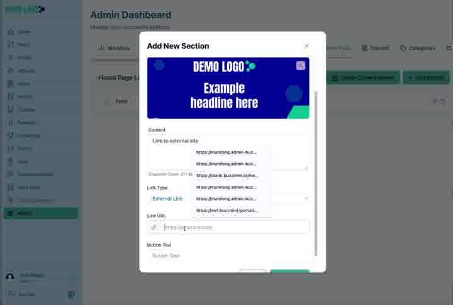Click the dialog's vertical scrollbar
Image resolution: width=453 pixels, height=305 pixels.
316,173
